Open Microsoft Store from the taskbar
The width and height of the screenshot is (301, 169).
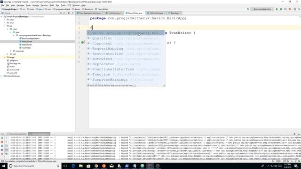[88, 166]
